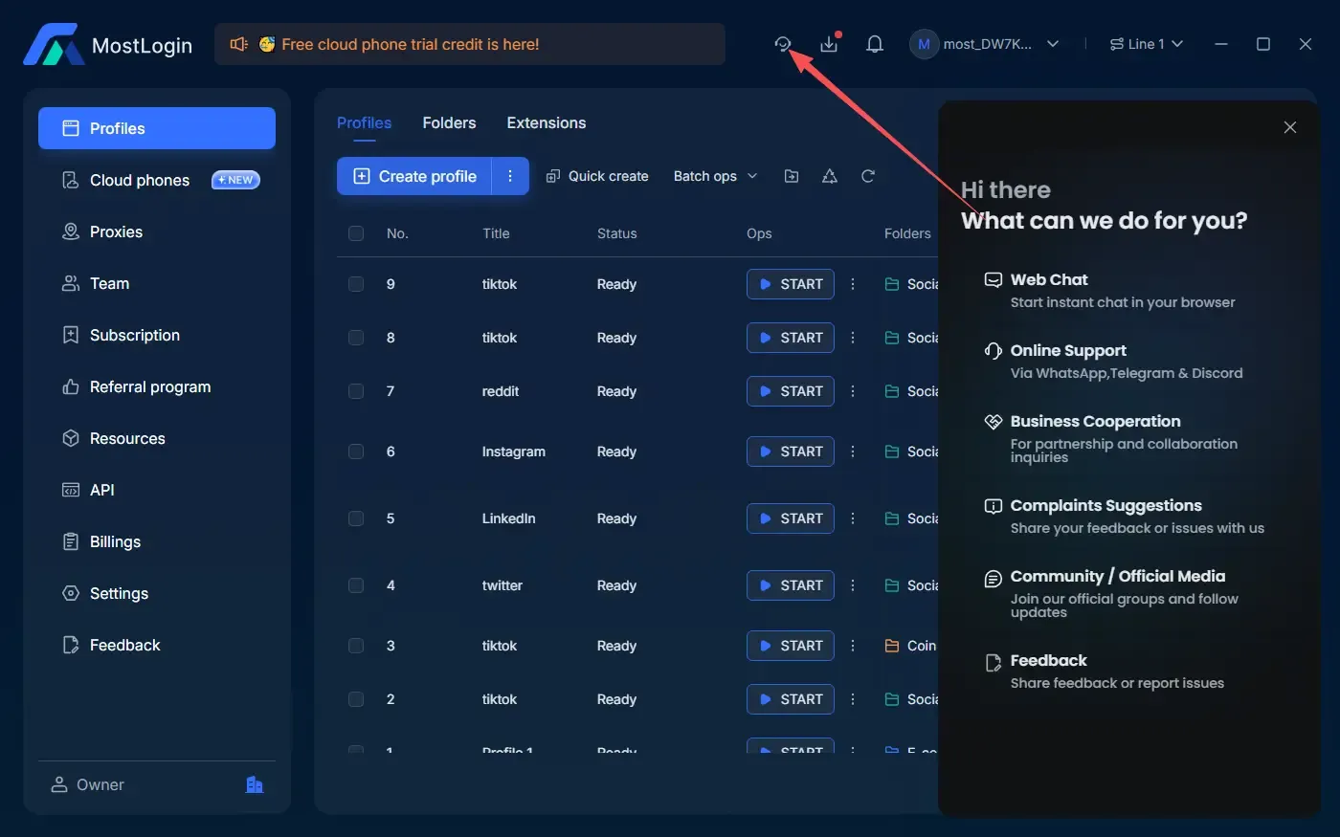The height and width of the screenshot is (837, 1340).
Task: Click the Create profile button
Action: click(415, 176)
